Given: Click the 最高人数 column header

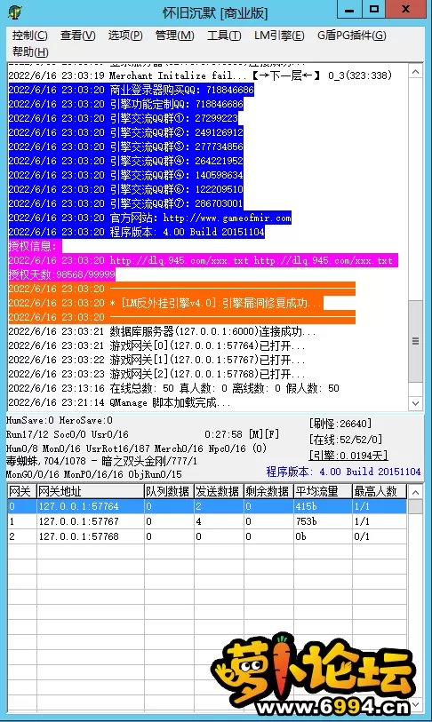Looking at the screenshot, I should coord(380,491).
